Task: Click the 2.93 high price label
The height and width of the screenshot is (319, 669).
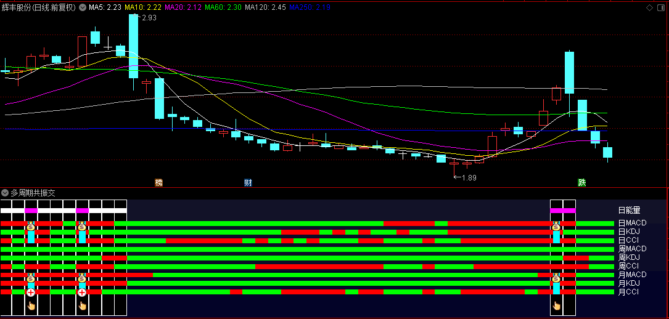Action: [149, 17]
